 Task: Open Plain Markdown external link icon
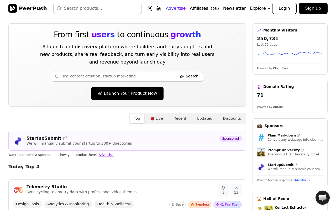[x=298, y=135]
